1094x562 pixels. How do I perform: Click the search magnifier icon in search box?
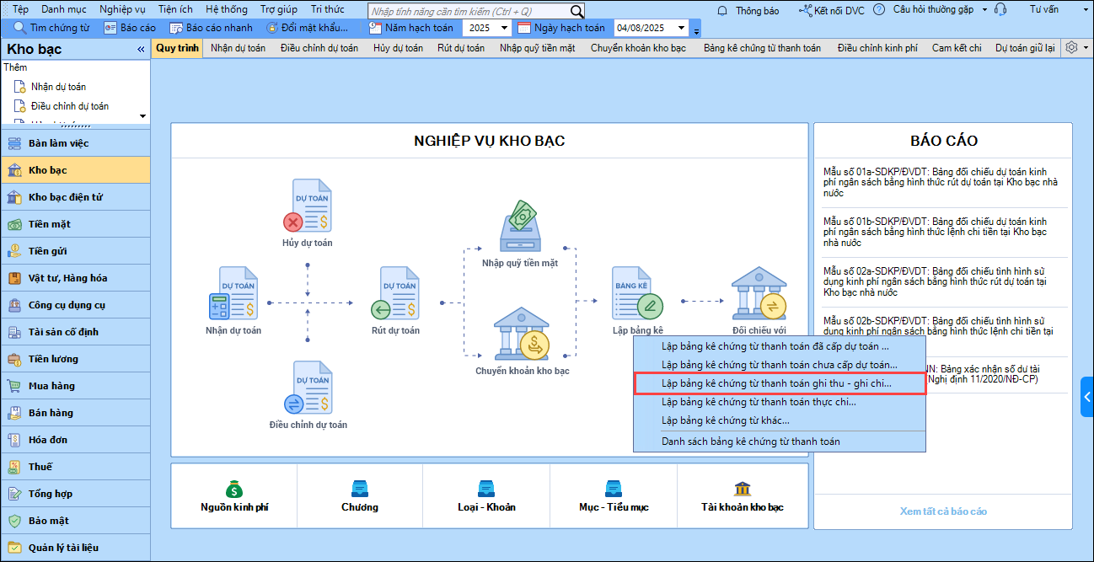(577, 11)
